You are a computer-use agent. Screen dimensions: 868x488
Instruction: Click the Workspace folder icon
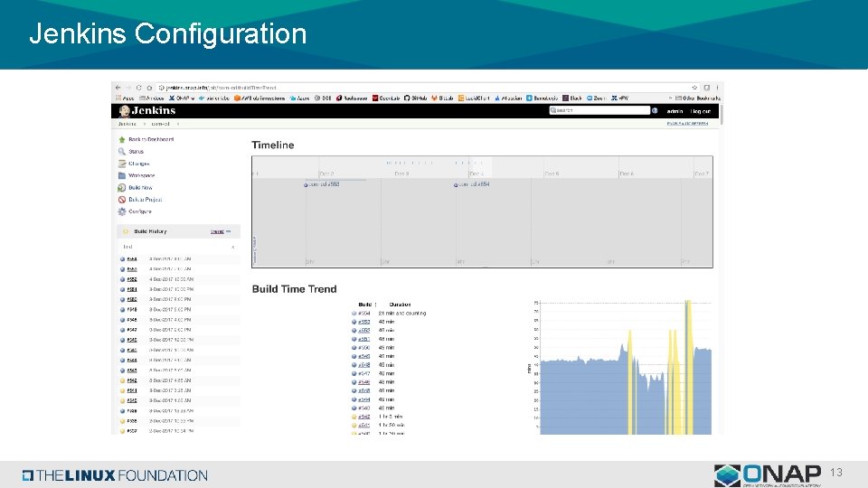122,175
